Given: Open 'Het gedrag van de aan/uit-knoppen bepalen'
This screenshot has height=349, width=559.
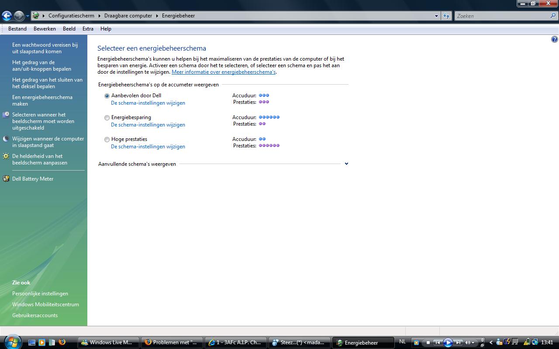Looking at the screenshot, I should pos(41,65).
